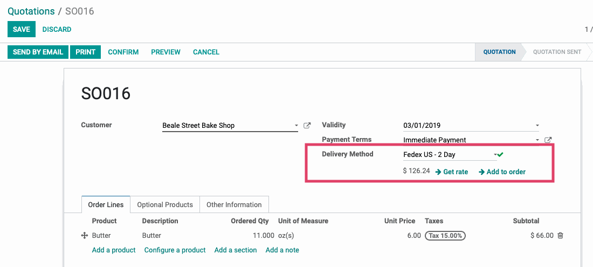Select Quotation Sent status stage
The image size is (593, 267).
(x=557, y=52)
